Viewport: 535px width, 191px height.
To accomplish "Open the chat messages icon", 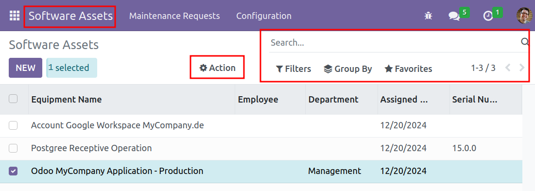I will tap(454, 16).
